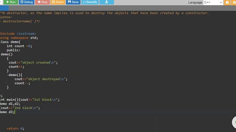Click the 'demo d1,d2;' line
The image size is (236, 132).
[x=10, y=104]
